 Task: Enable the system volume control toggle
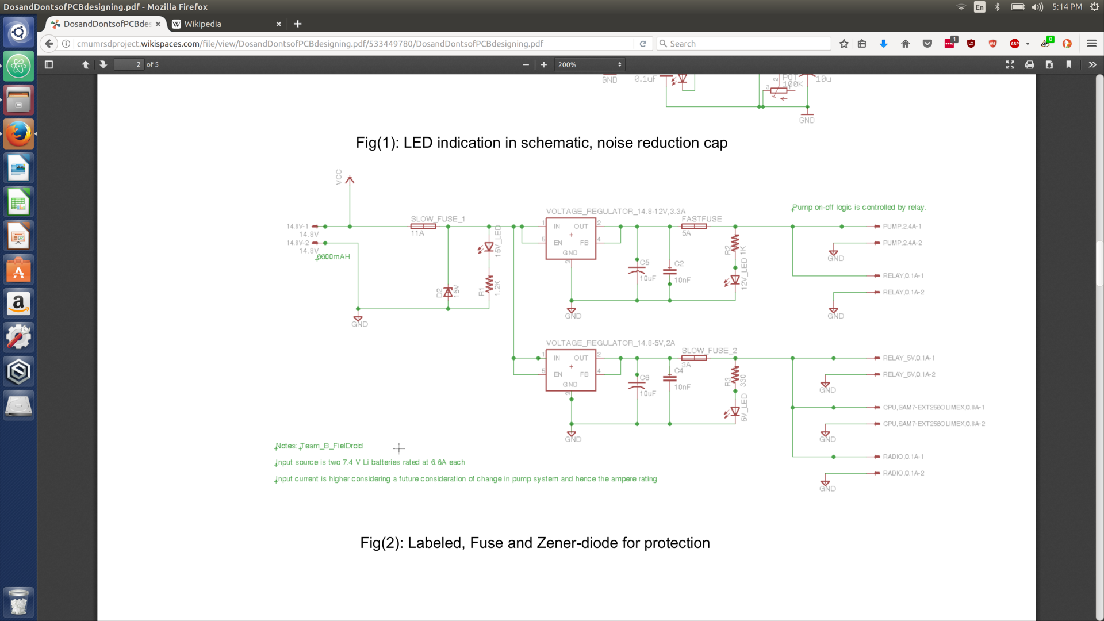(x=1038, y=6)
